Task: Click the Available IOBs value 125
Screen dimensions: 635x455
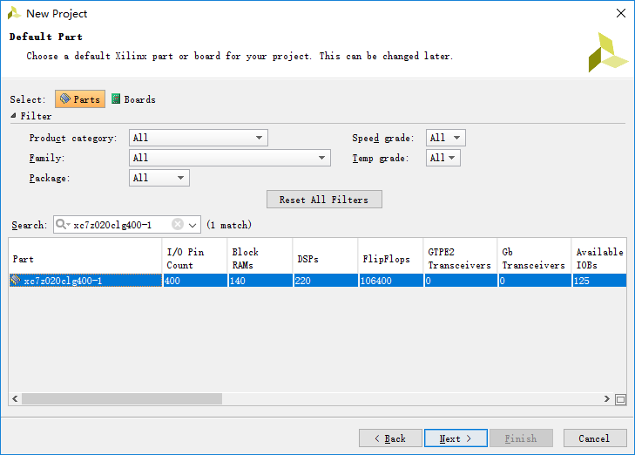Action: click(582, 281)
